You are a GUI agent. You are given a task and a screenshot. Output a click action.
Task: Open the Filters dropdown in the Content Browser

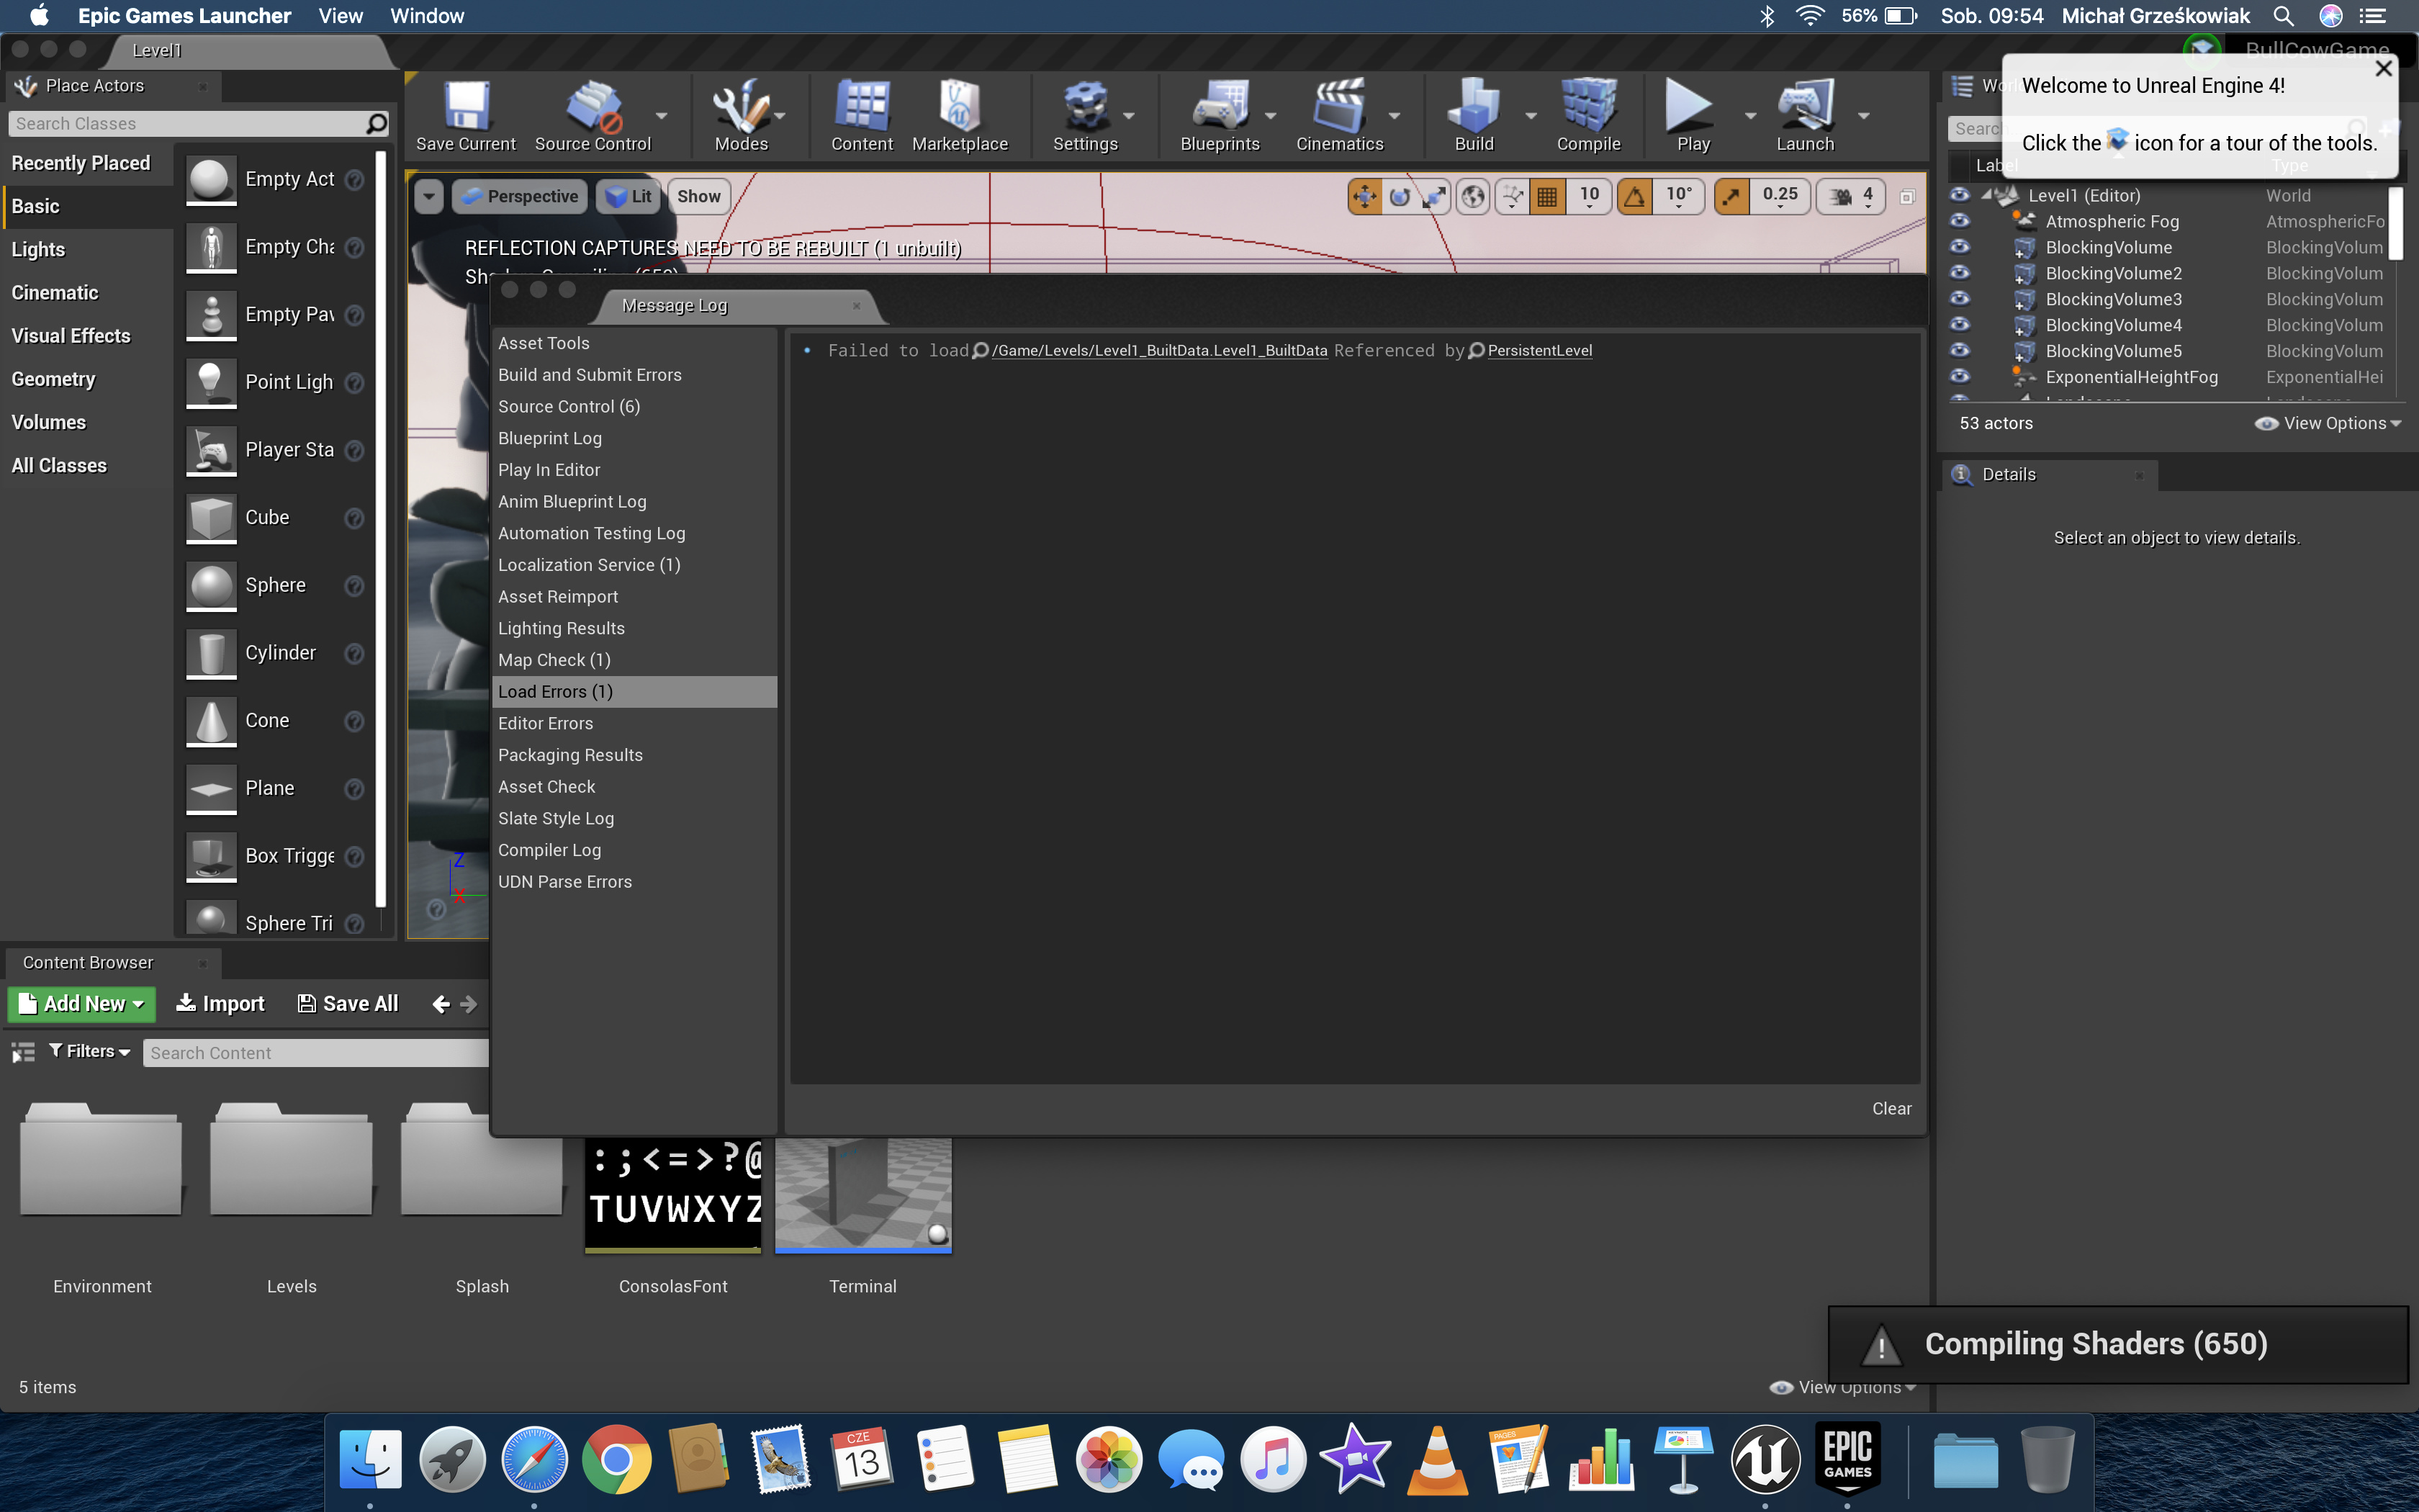pos(90,1051)
